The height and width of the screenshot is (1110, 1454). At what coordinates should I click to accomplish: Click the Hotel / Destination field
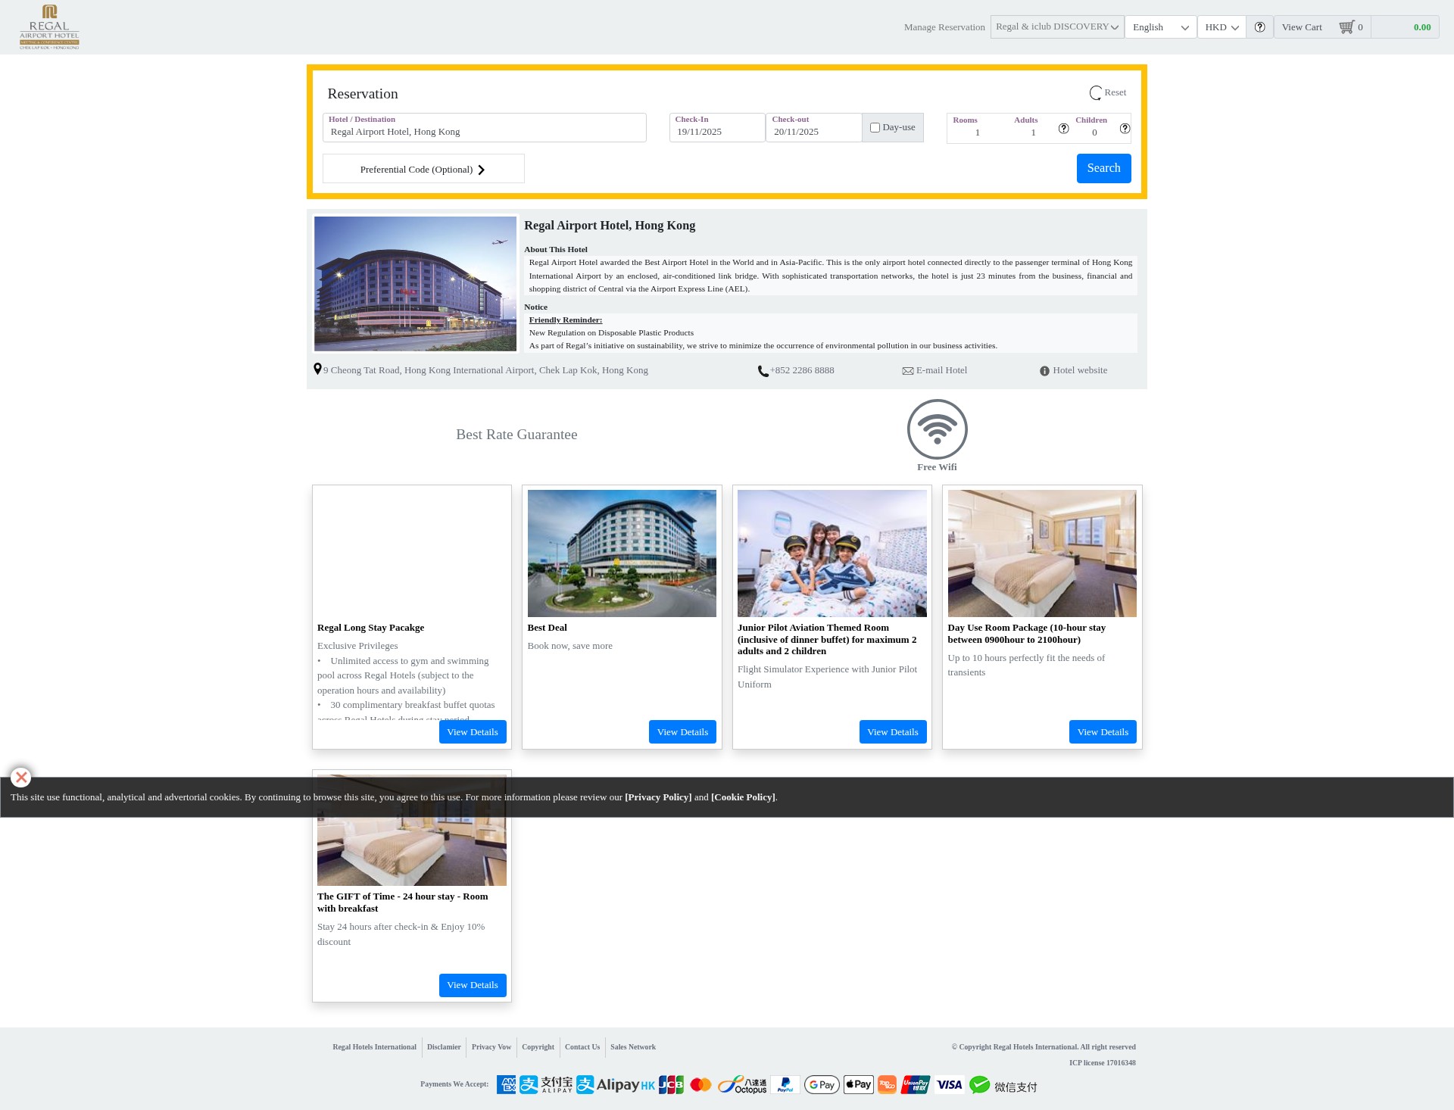pyautogui.click(x=485, y=128)
